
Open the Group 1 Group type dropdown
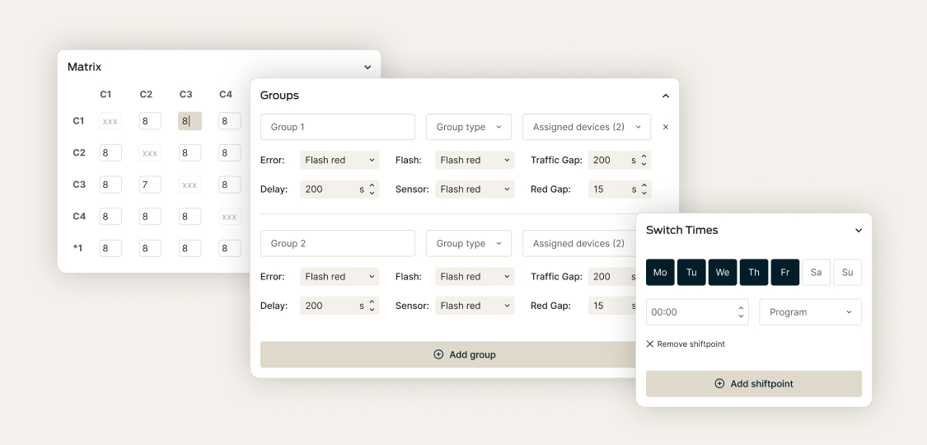(x=468, y=127)
